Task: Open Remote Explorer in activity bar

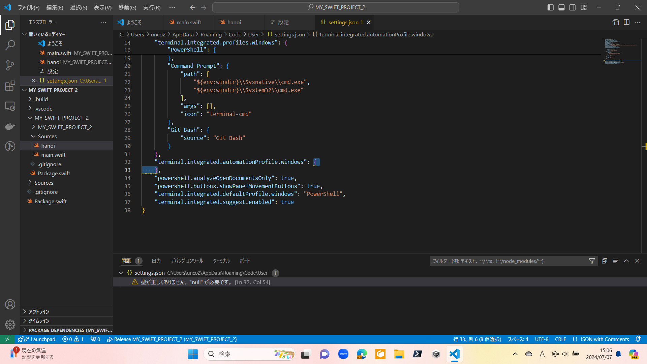Action: click(10, 106)
